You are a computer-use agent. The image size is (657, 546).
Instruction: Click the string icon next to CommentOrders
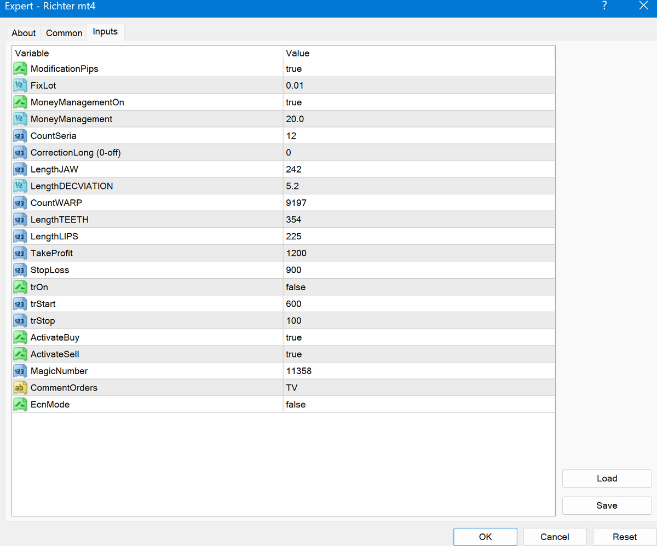point(20,388)
